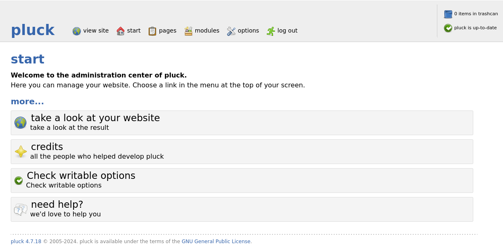Open "0 items in trashcan" link

click(x=476, y=14)
